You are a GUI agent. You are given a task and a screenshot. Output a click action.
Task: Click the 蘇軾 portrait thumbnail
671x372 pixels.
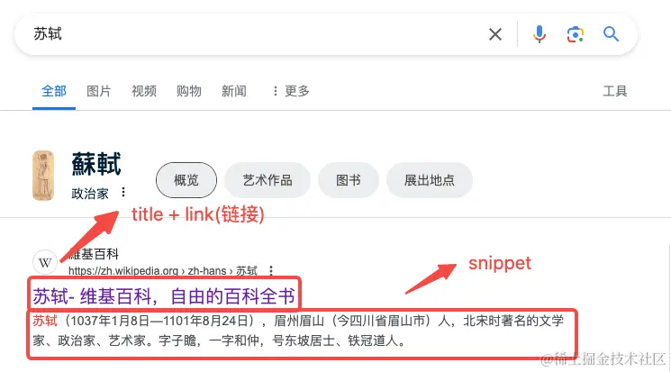click(43, 176)
